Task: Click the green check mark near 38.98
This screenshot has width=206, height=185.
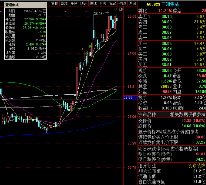Action: [x=93, y=13]
